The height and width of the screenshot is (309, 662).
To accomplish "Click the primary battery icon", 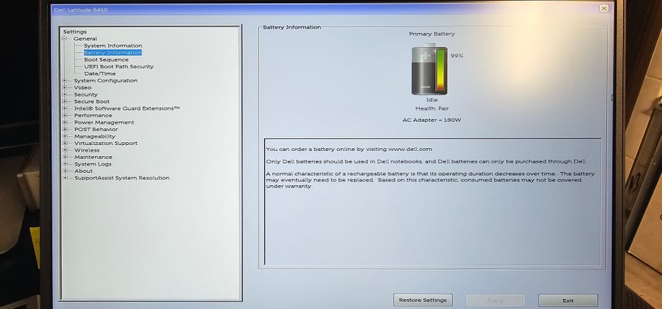I will (430, 69).
